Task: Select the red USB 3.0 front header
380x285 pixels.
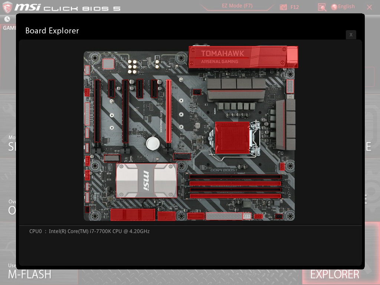Action: point(166,216)
